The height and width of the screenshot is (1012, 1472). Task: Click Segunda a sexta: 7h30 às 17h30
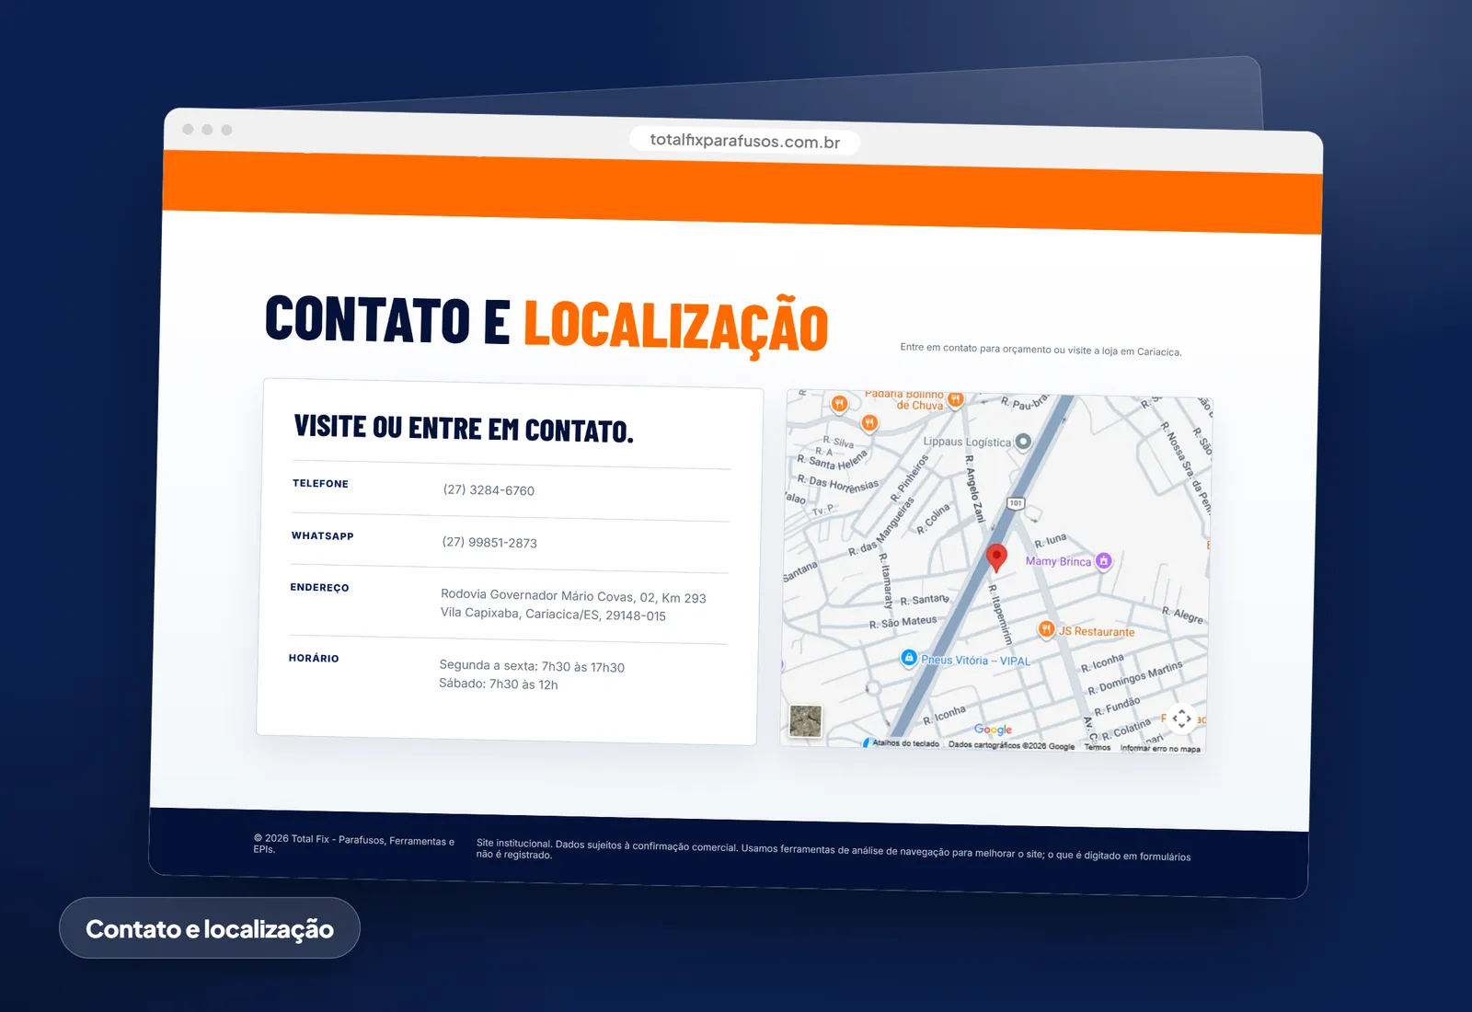(532, 666)
